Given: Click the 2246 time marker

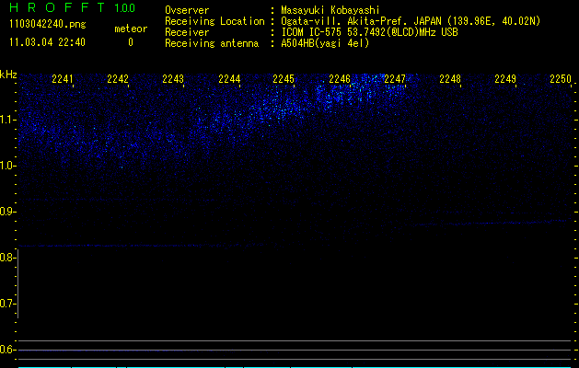Looking at the screenshot, I should [x=340, y=78].
